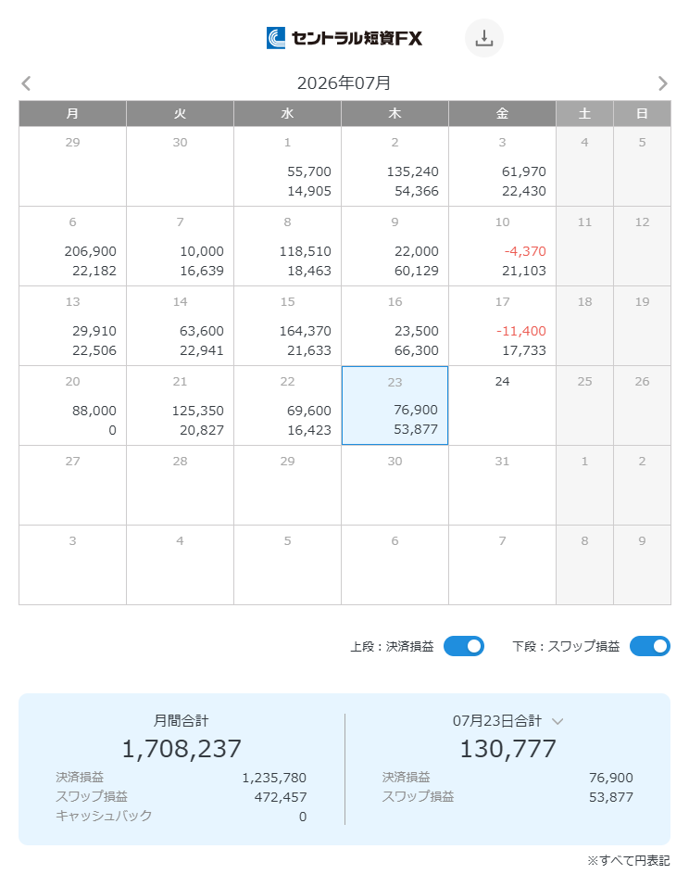This screenshot has height=887, width=689.
Task: Click the 月間合計 total 1,708,237
Action: click(x=182, y=749)
